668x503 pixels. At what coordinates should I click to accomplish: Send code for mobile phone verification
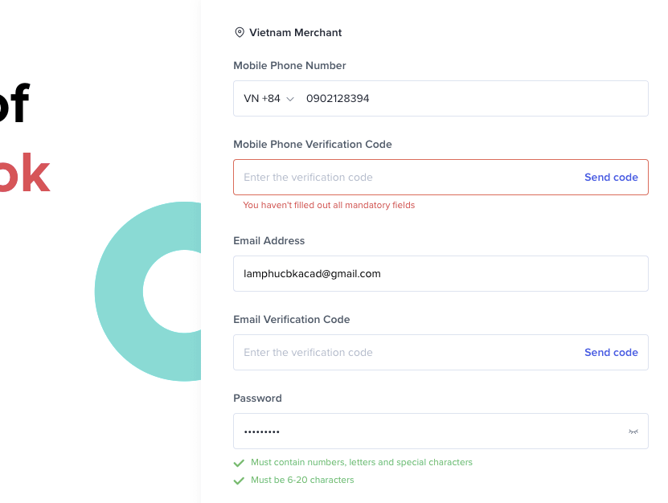point(611,178)
